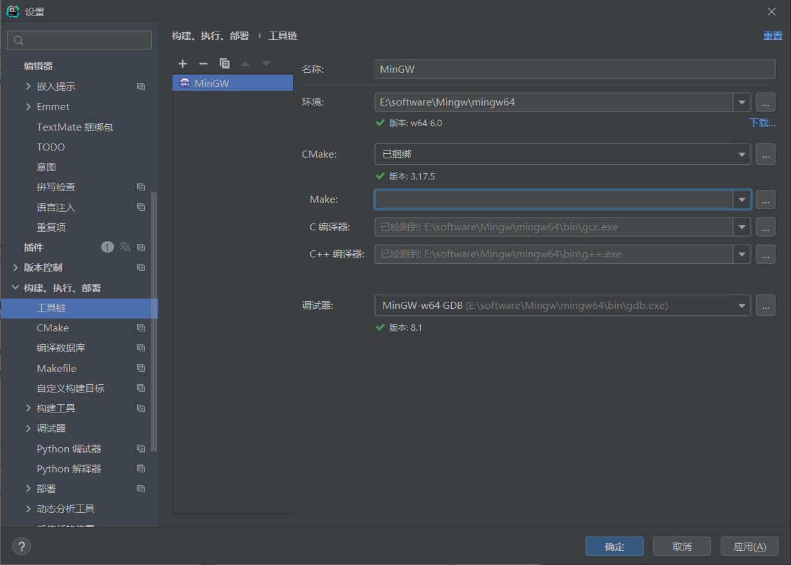Focus the 名称 input field
791x565 pixels.
(x=575, y=69)
